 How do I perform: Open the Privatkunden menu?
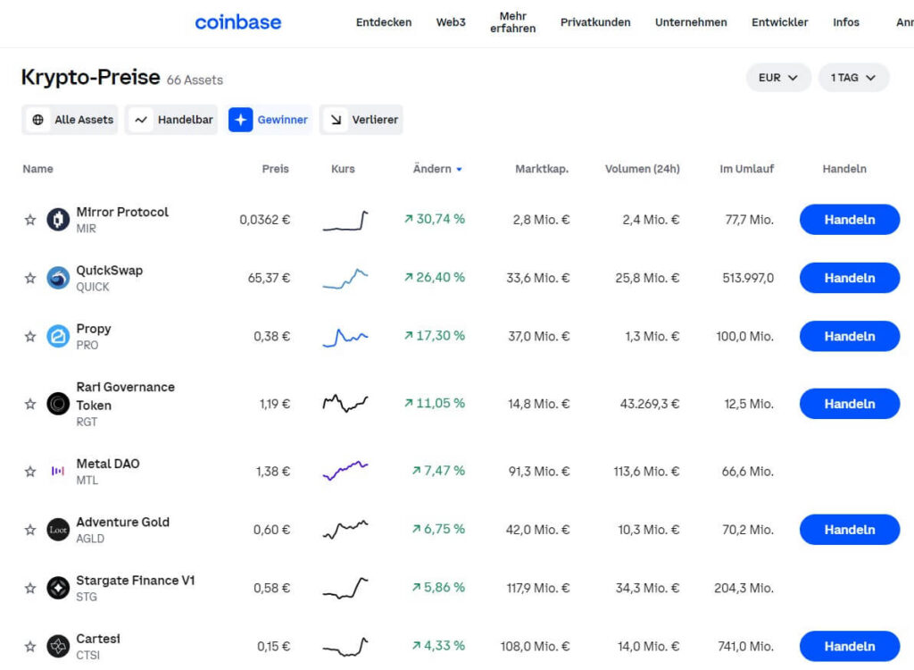click(x=595, y=22)
